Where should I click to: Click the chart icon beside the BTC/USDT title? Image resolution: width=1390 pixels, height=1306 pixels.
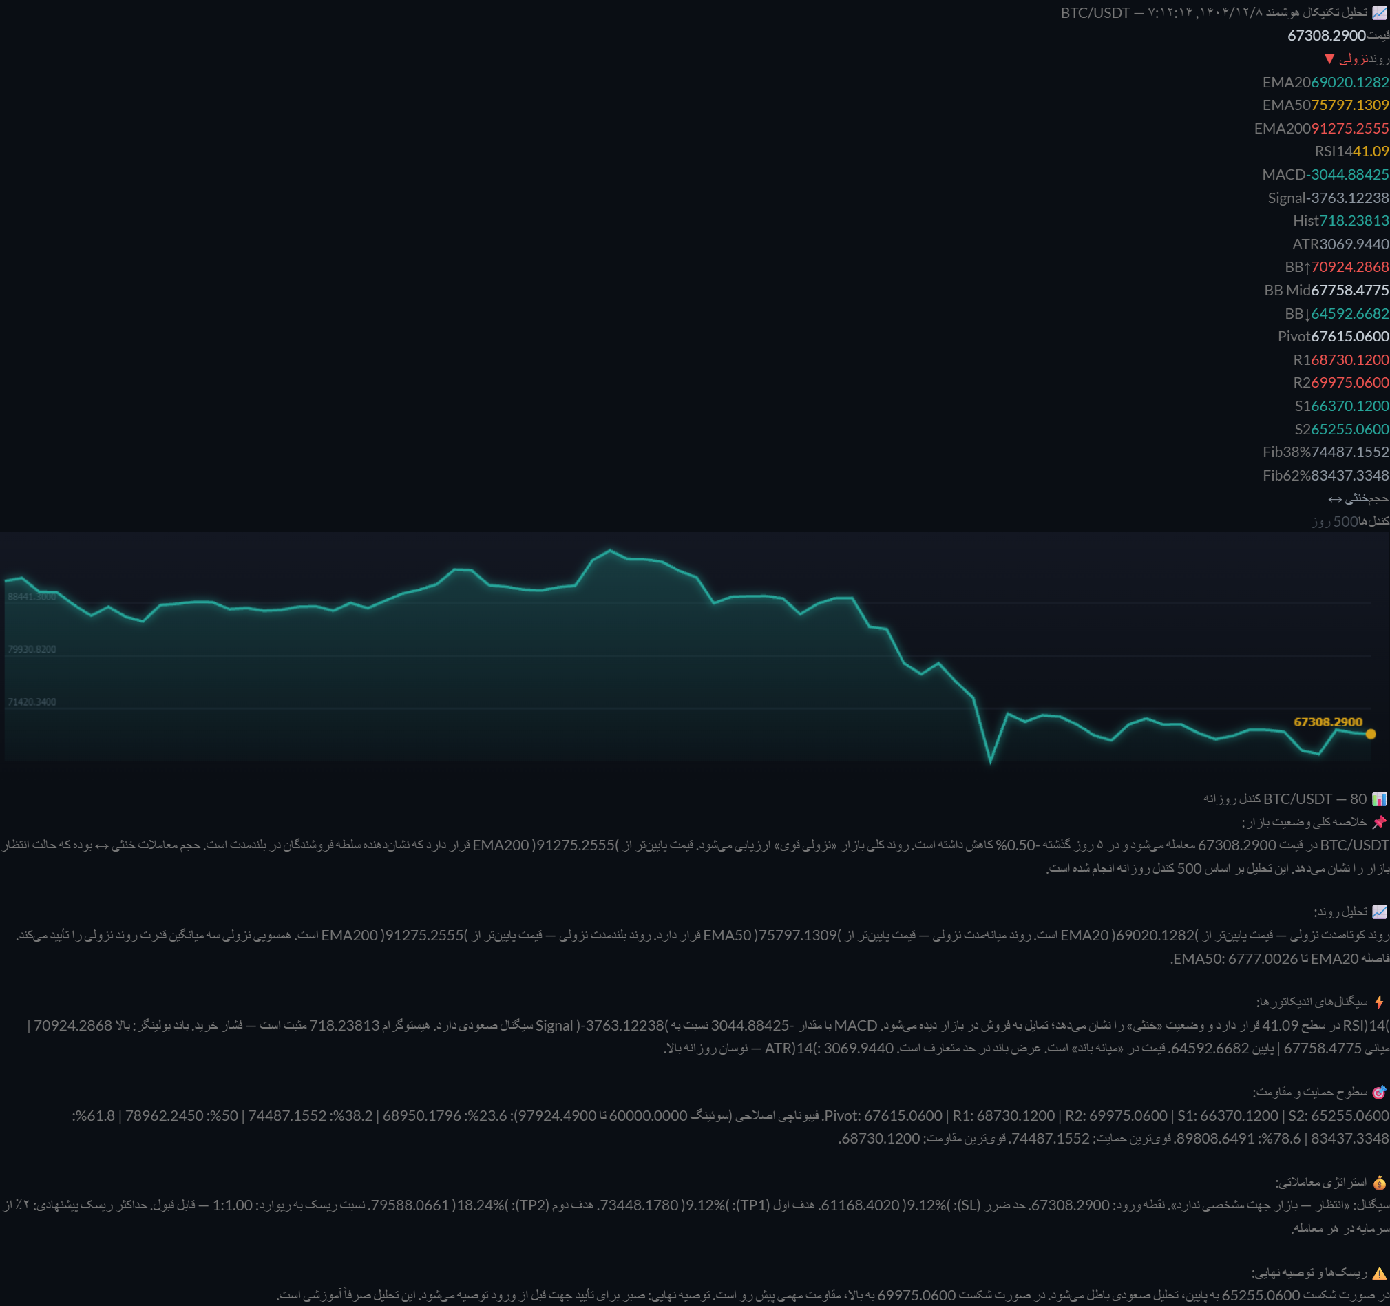[1380, 12]
